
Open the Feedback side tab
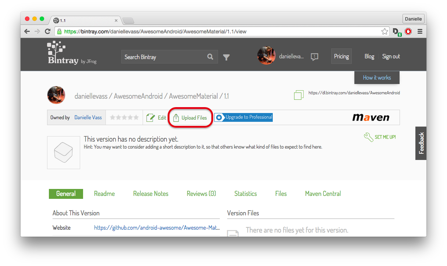coord(421,143)
